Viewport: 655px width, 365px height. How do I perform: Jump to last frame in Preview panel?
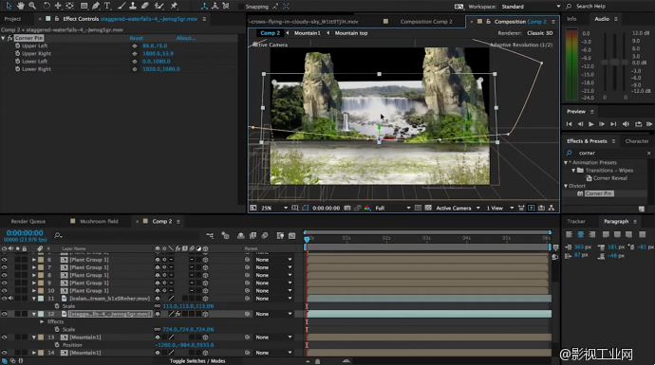(x=613, y=124)
